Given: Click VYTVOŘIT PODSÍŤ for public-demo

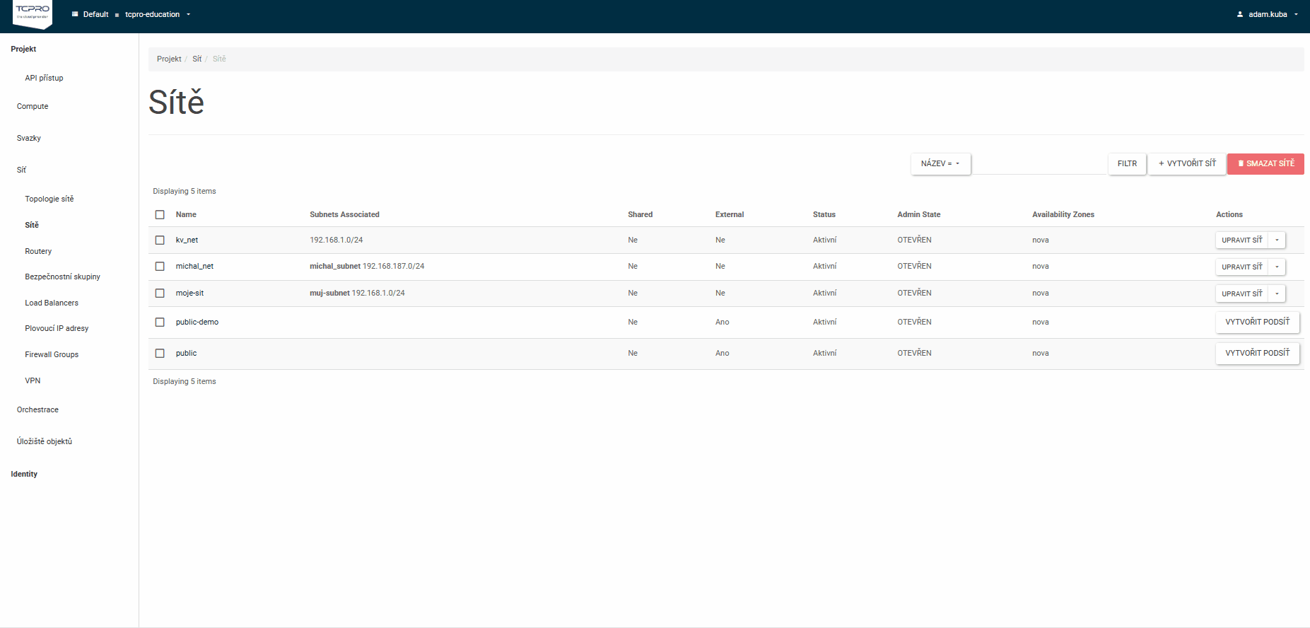Looking at the screenshot, I should click(x=1257, y=322).
